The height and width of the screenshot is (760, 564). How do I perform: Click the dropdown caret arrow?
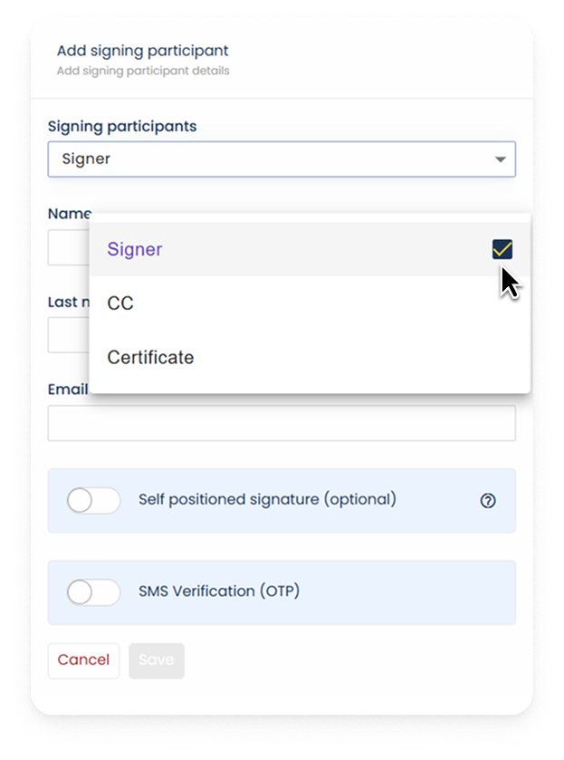coord(501,159)
